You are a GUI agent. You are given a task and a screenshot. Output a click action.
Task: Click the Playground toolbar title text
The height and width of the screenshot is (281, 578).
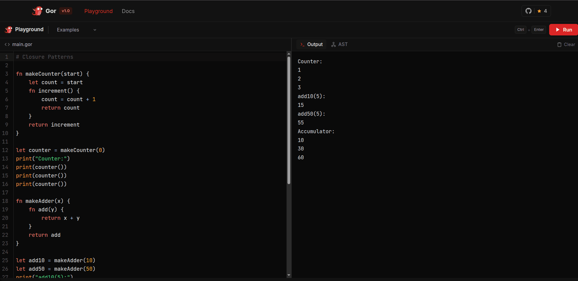29,29
